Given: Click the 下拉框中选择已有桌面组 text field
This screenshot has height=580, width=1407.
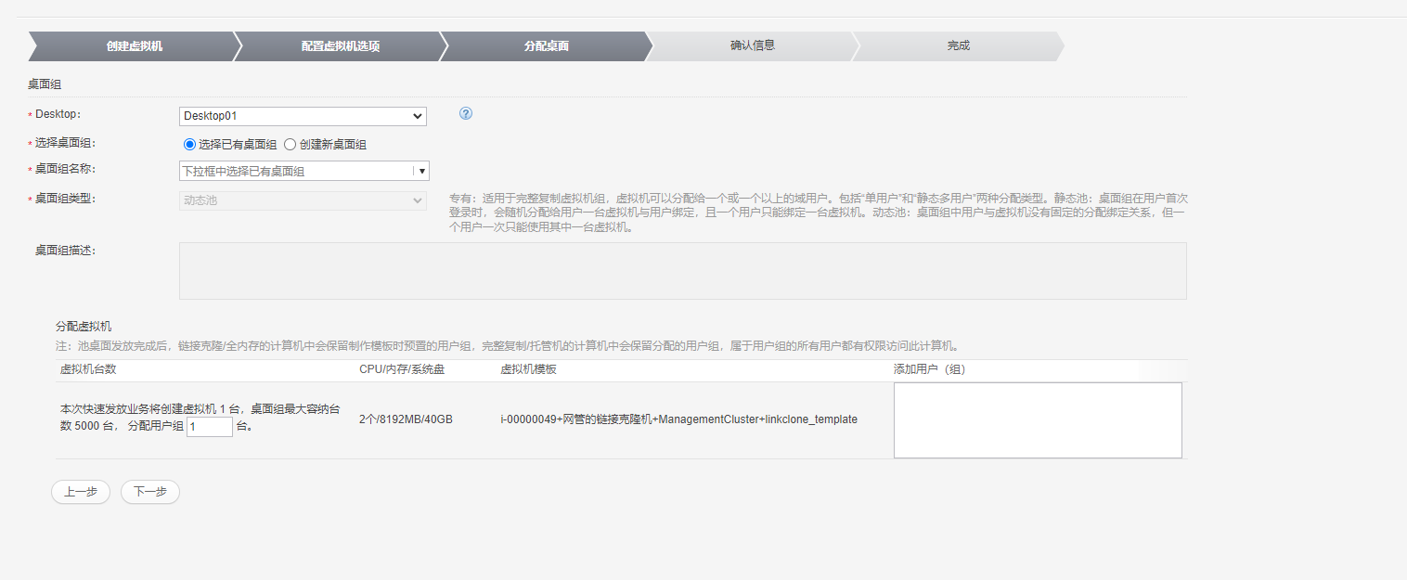Looking at the screenshot, I should coord(295,171).
